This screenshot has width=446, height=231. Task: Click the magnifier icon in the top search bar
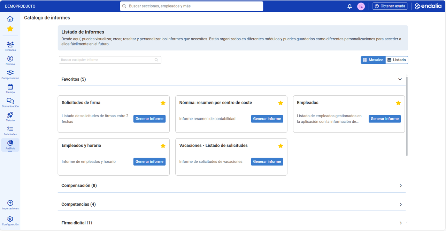coord(124,6)
